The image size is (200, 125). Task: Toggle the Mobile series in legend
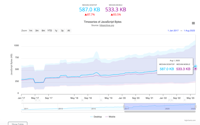pos(110,117)
